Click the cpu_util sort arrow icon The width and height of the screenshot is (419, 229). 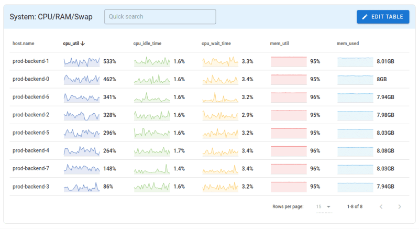(83, 43)
